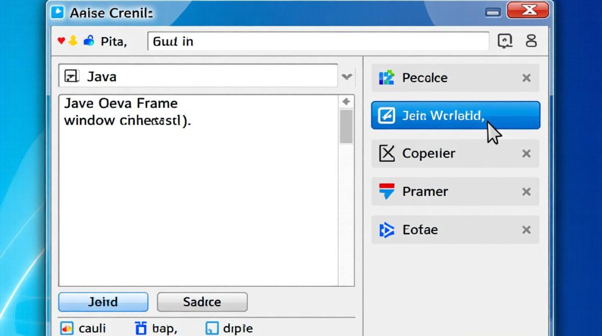Close the Pramer entry using its X
The width and height of the screenshot is (602, 336).
pyautogui.click(x=526, y=192)
